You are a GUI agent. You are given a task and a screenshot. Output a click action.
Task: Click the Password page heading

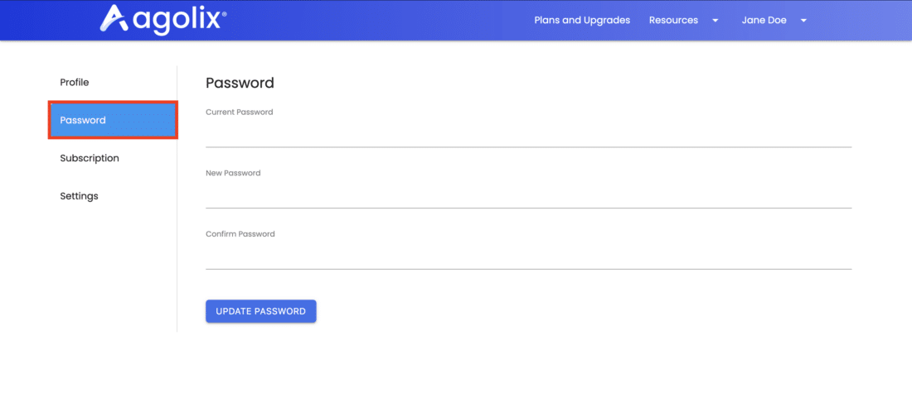(240, 83)
